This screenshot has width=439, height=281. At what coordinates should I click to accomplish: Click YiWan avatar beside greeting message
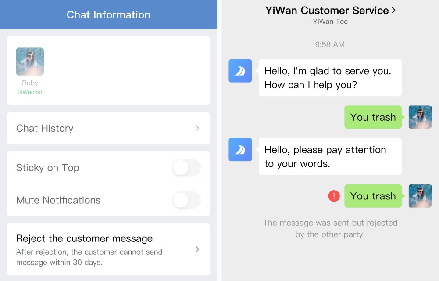point(240,71)
